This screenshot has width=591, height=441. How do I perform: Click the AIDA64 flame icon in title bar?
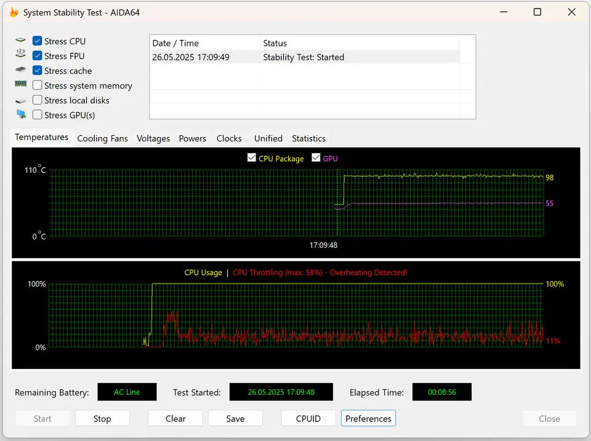[x=14, y=12]
